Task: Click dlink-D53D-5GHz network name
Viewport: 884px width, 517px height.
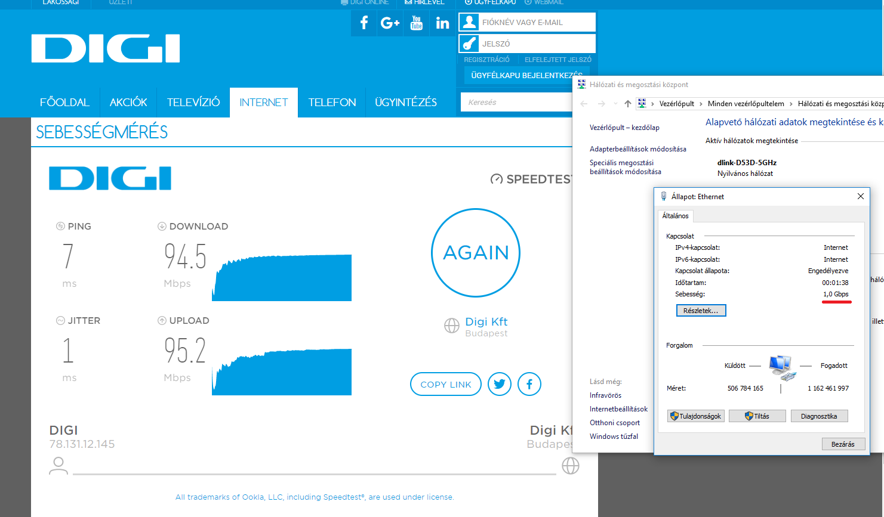Action: click(747, 162)
